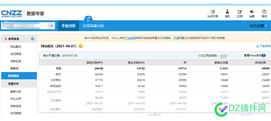Click the 昨日此时 row label
Image resolution: width=271 pixels, height=121 pixels.
pyautogui.click(x=55, y=86)
